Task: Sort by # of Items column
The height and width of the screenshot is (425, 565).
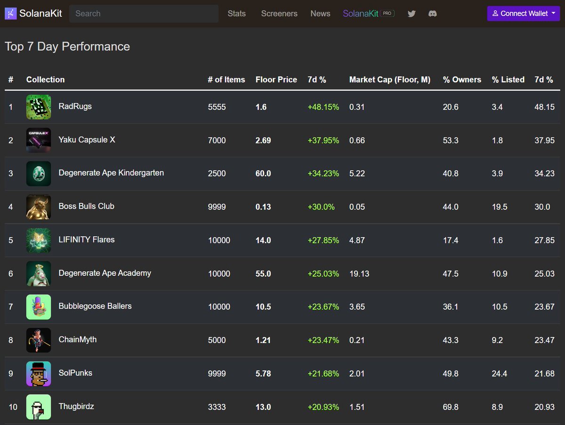Action: 226,80
